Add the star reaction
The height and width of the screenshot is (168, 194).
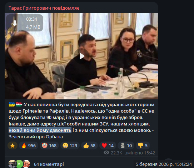(13, 145)
